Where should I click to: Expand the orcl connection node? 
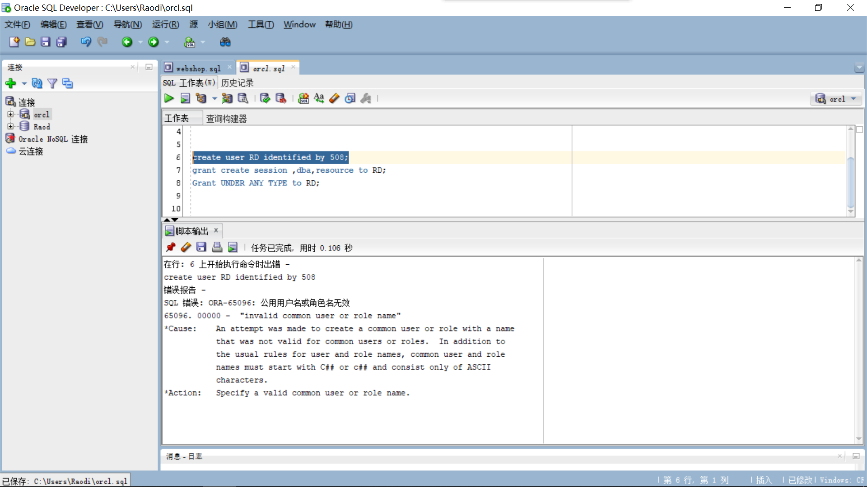tap(10, 114)
